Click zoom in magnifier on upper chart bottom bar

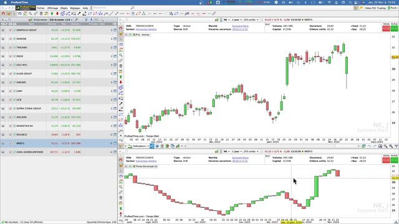click(x=391, y=146)
